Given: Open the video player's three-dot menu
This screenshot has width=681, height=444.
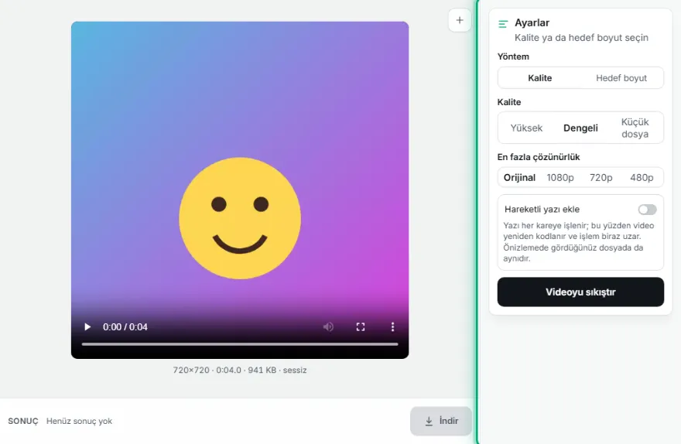Looking at the screenshot, I should (392, 327).
